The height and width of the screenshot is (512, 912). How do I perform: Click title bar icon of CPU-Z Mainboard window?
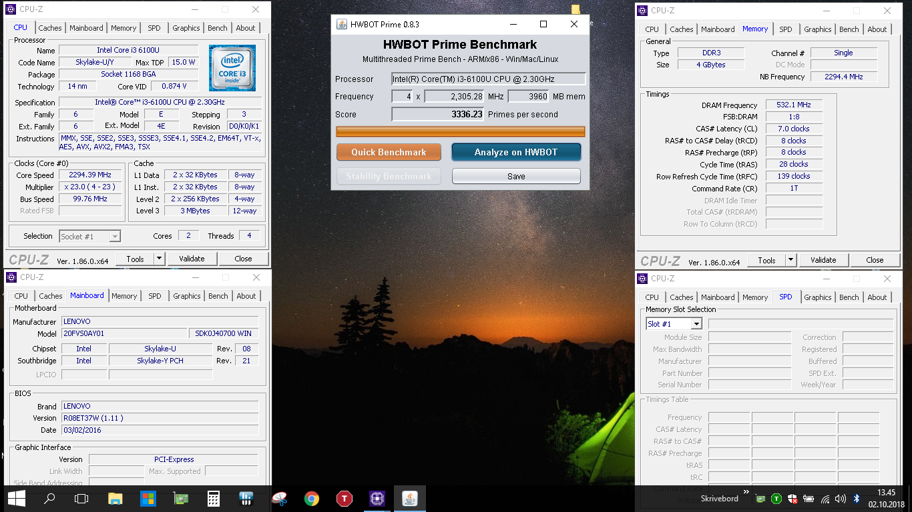click(11, 277)
